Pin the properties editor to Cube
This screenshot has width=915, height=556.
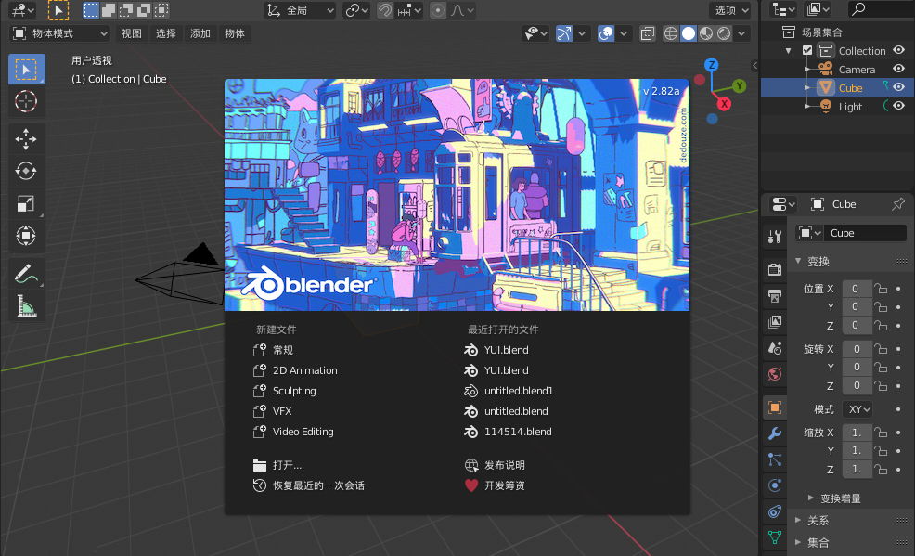[898, 204]
